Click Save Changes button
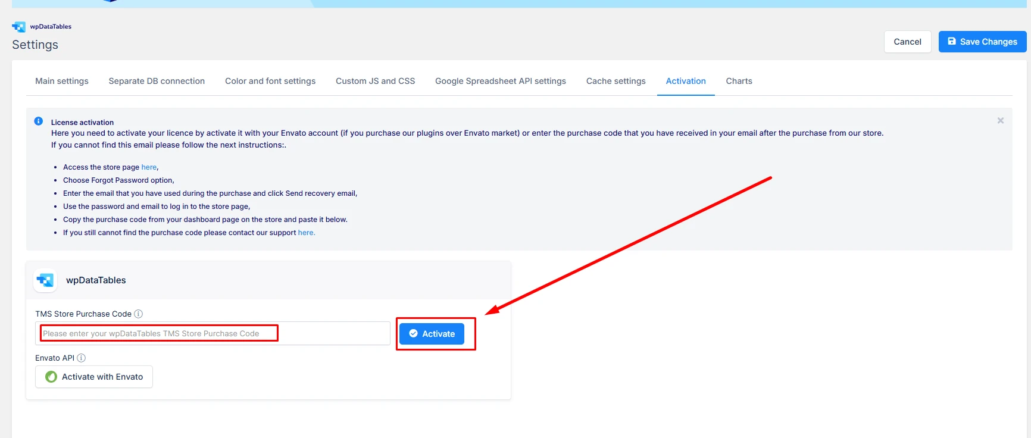The width and height of the screenshot is (1031, 438). (983, 42)
